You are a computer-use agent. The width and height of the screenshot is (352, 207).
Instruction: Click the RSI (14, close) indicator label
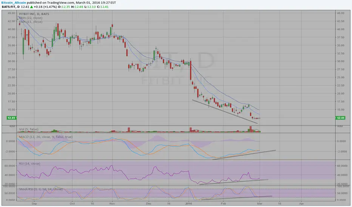(x=29, y=164)
